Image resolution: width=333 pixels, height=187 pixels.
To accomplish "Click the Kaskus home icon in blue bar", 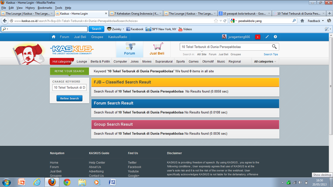I will coord(54,37).
